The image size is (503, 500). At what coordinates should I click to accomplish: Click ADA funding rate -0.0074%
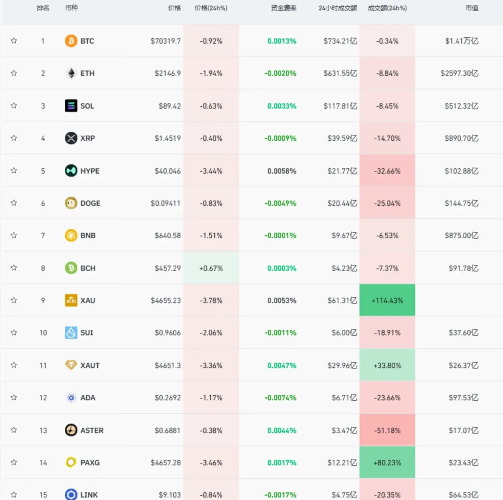[280, 398]
